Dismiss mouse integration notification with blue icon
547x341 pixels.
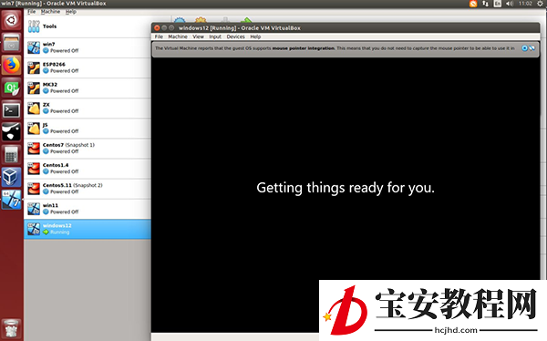(524, 48)
